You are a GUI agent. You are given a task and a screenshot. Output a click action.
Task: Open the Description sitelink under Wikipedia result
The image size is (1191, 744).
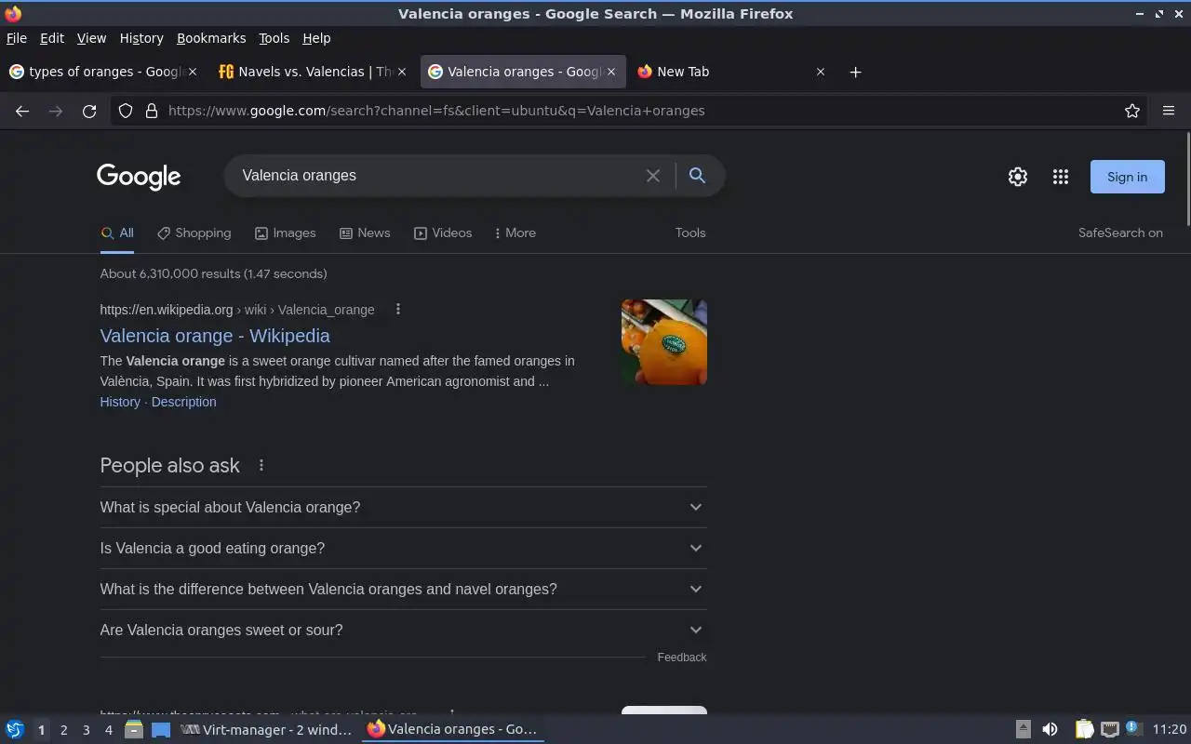click(x=183, y=402)
